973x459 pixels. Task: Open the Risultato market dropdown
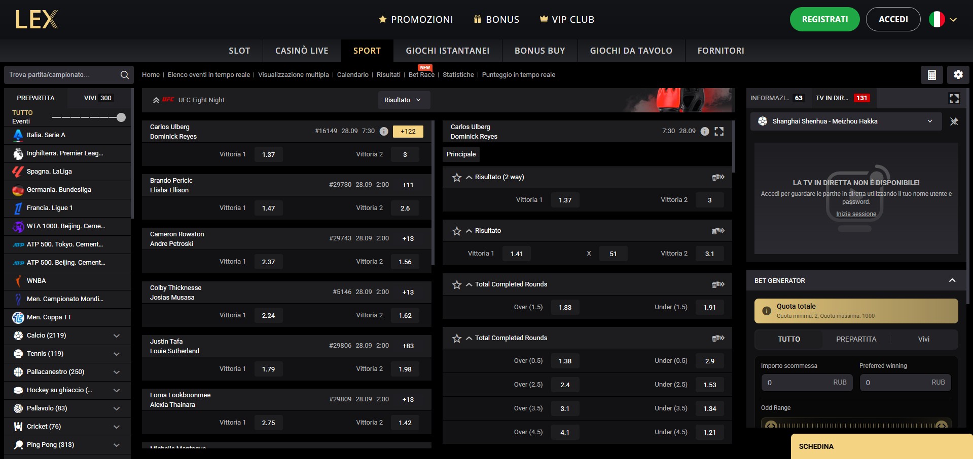(x=403, y=100)
